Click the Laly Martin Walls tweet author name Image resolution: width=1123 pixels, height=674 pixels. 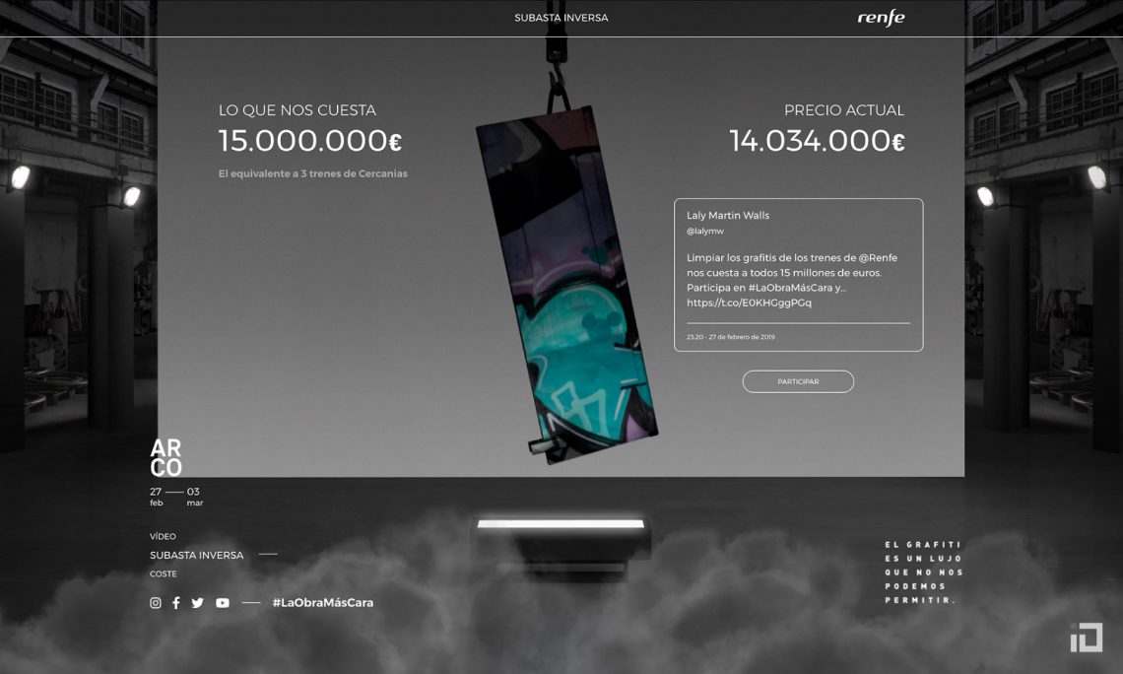[728, 215]
